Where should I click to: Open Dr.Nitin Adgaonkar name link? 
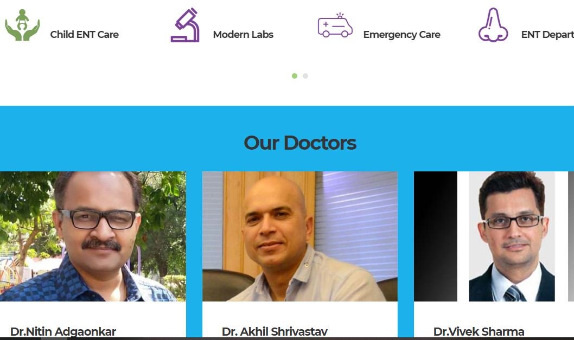pyautogui.click(x=63, y=331)
